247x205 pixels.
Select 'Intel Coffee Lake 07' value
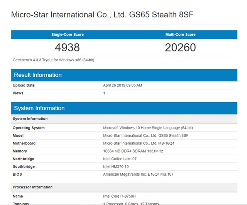[120, 159]
